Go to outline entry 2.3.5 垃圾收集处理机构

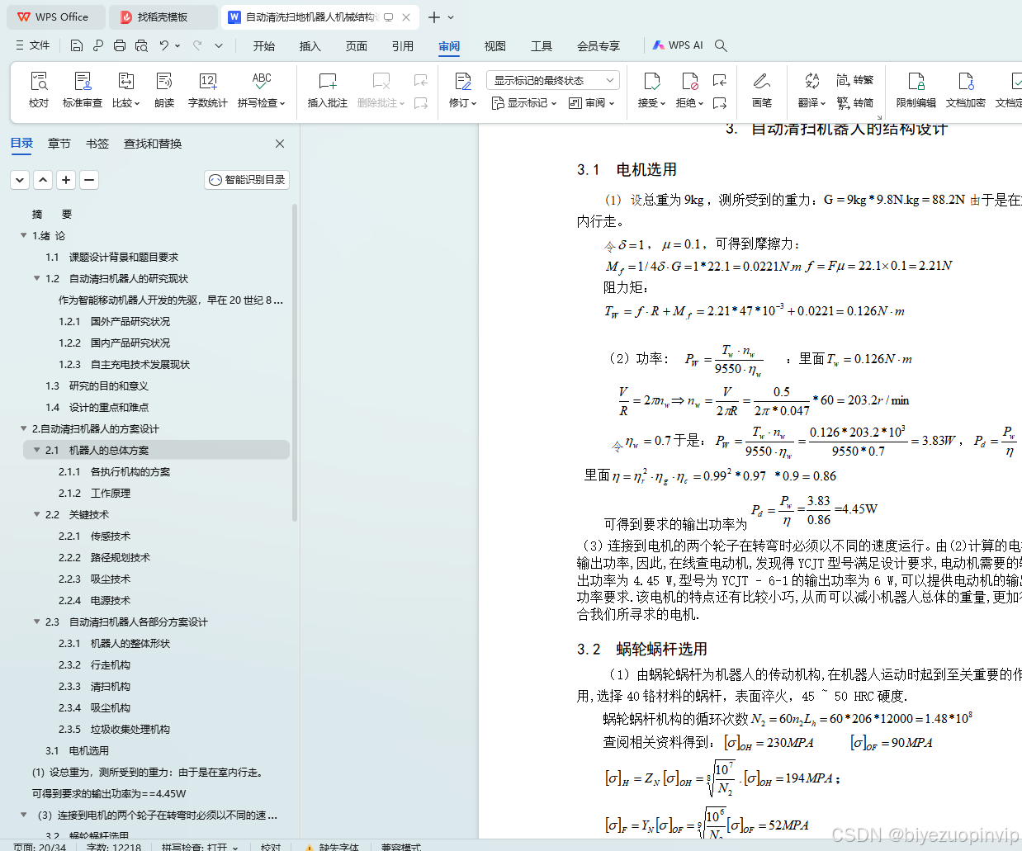coord(114,729)
